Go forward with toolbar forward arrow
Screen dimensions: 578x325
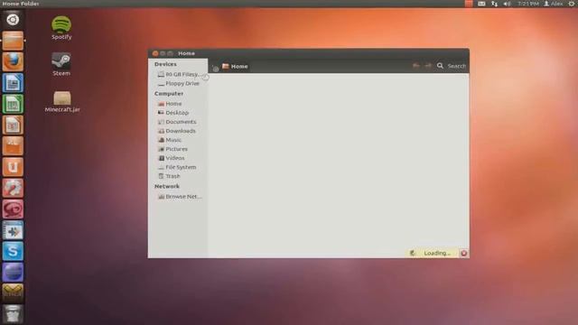pos(427,66)
